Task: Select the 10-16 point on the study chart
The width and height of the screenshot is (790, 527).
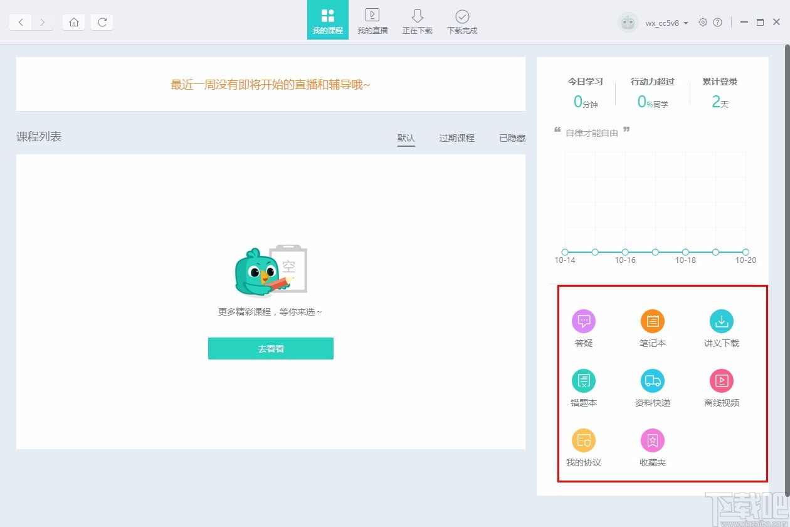Action: click(625, 252)
